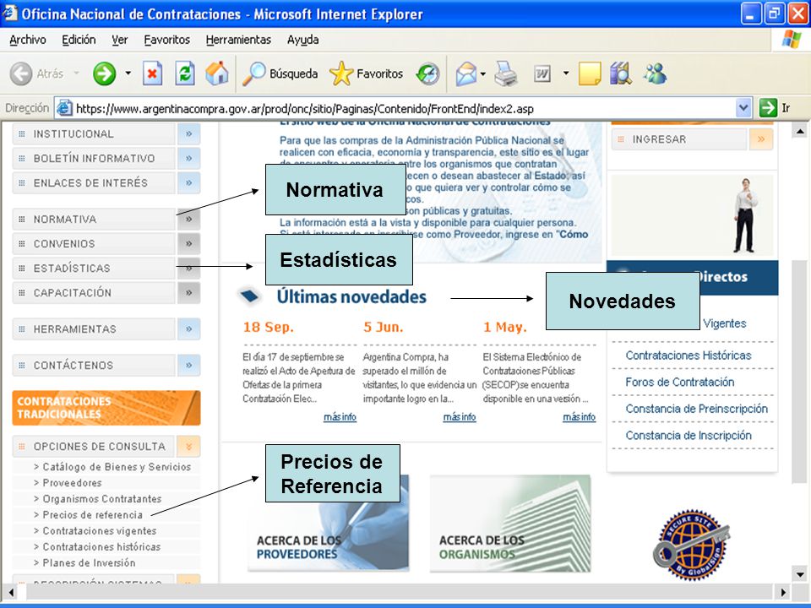The image size is (811, 608).
Task: Click más info under 18 Sep.
Action: point(340,416)
